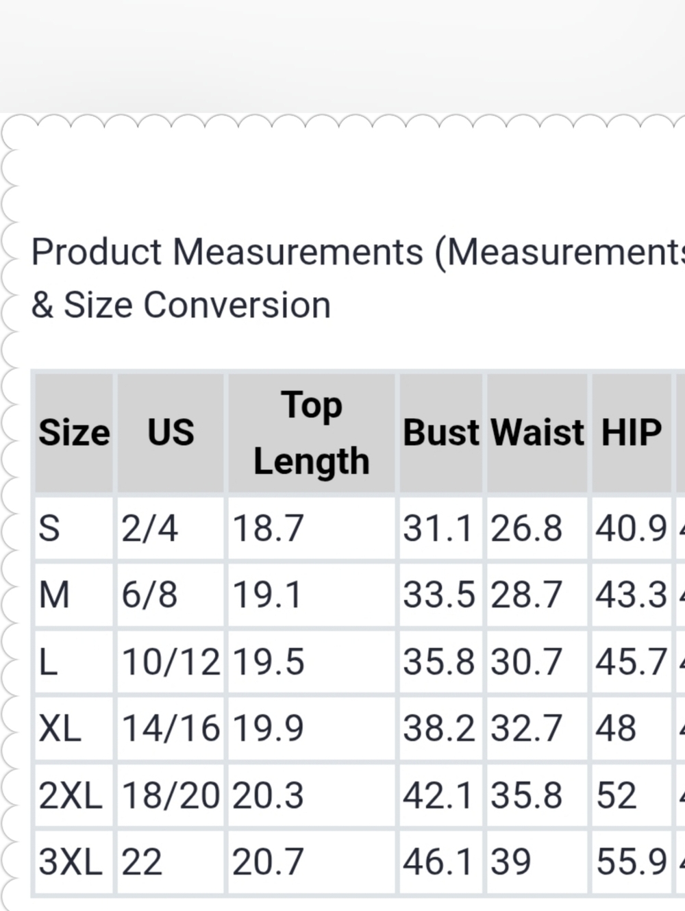This screenshot has width=685, height=911.
Task: Click the Size column header
Action: 74,433
